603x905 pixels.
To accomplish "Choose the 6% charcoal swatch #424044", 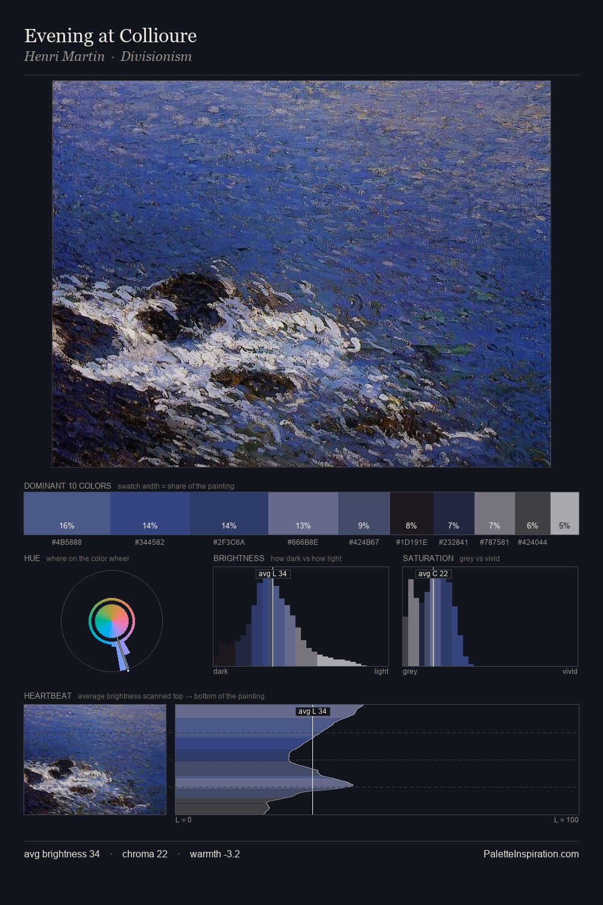I will tap(532, 513).
